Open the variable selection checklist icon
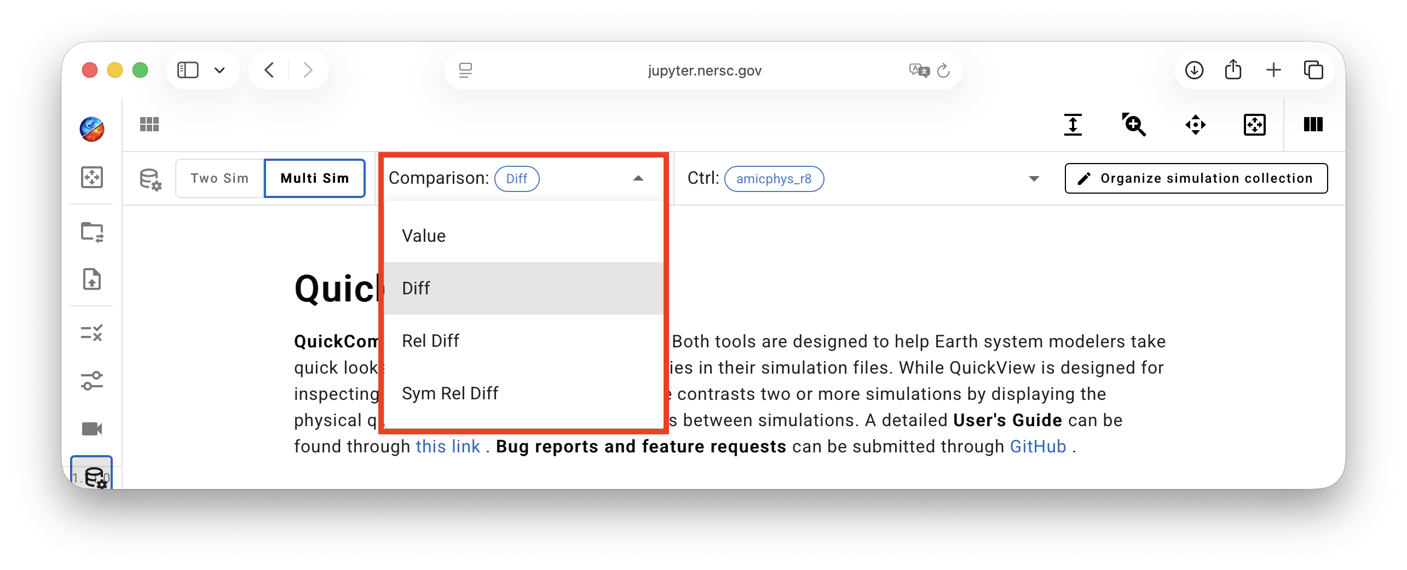The width and height of the screenshot is (1407, 570). [92, 333]
